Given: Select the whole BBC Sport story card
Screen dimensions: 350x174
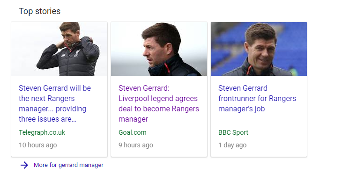Looking at the screenshot, I should coord(259,89).
